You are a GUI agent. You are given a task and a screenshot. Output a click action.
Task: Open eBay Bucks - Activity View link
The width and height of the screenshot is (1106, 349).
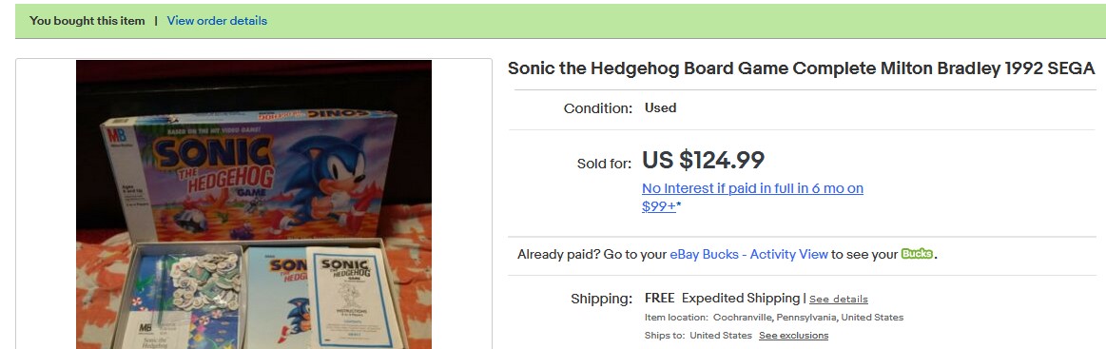[748, 255]
